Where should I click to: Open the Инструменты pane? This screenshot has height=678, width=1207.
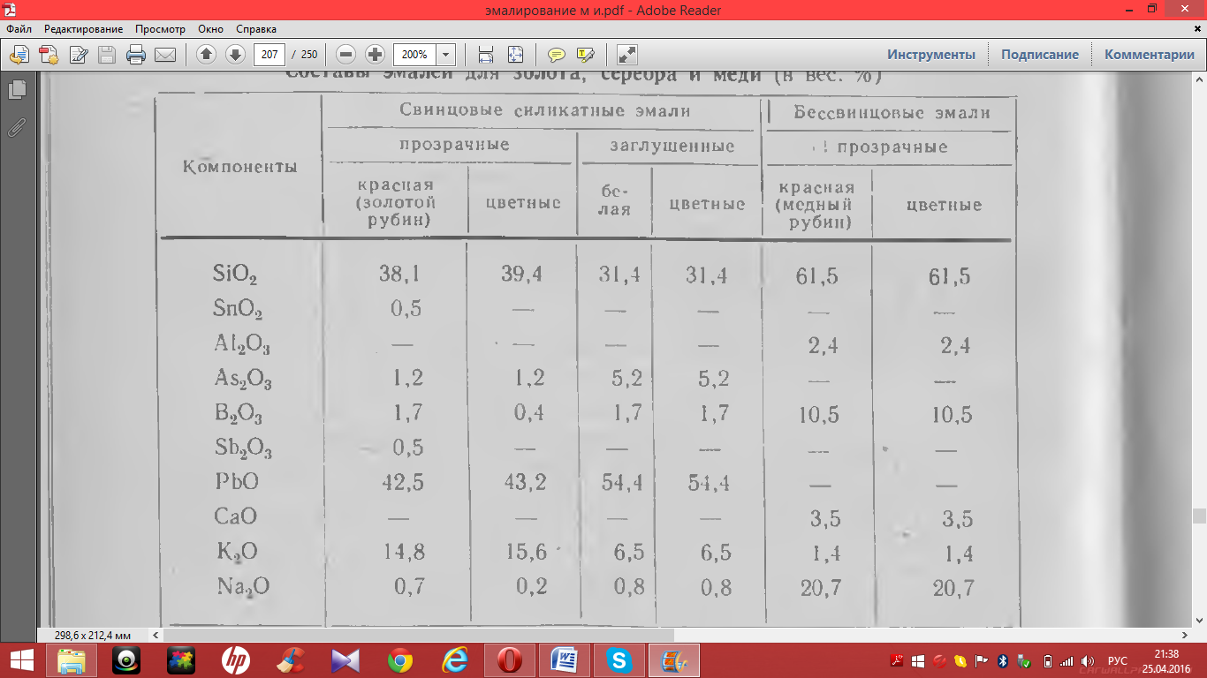click(931, 55)
